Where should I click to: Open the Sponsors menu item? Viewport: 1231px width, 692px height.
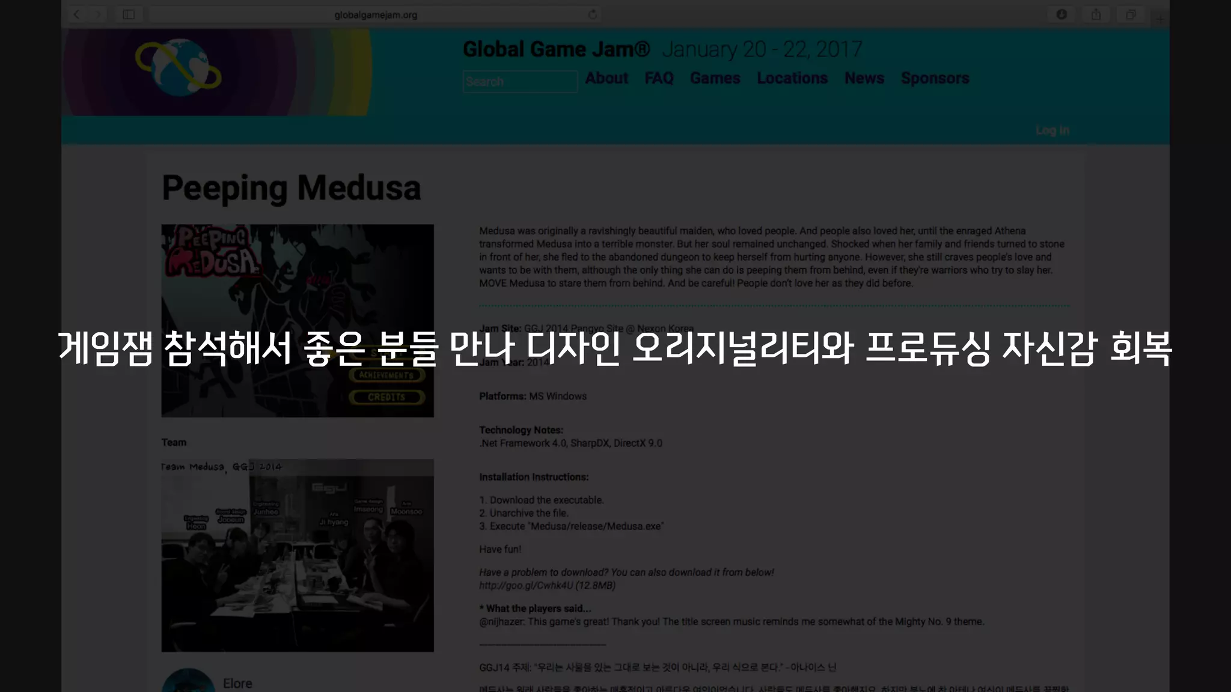tap(935, 78)
